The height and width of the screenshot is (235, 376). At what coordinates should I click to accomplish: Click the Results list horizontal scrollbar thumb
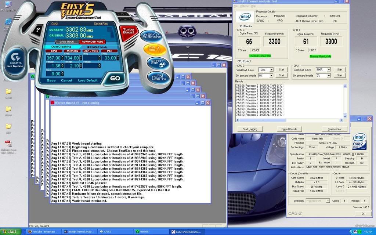(x=263, y=120)
